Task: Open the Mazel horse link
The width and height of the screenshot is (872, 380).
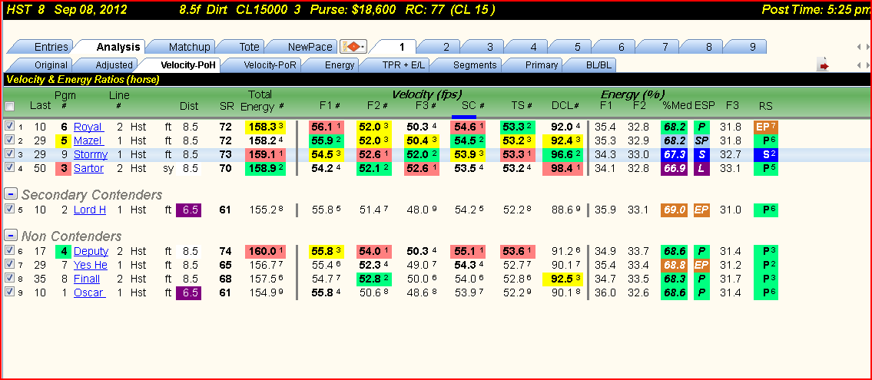Action: pos(88,140)
